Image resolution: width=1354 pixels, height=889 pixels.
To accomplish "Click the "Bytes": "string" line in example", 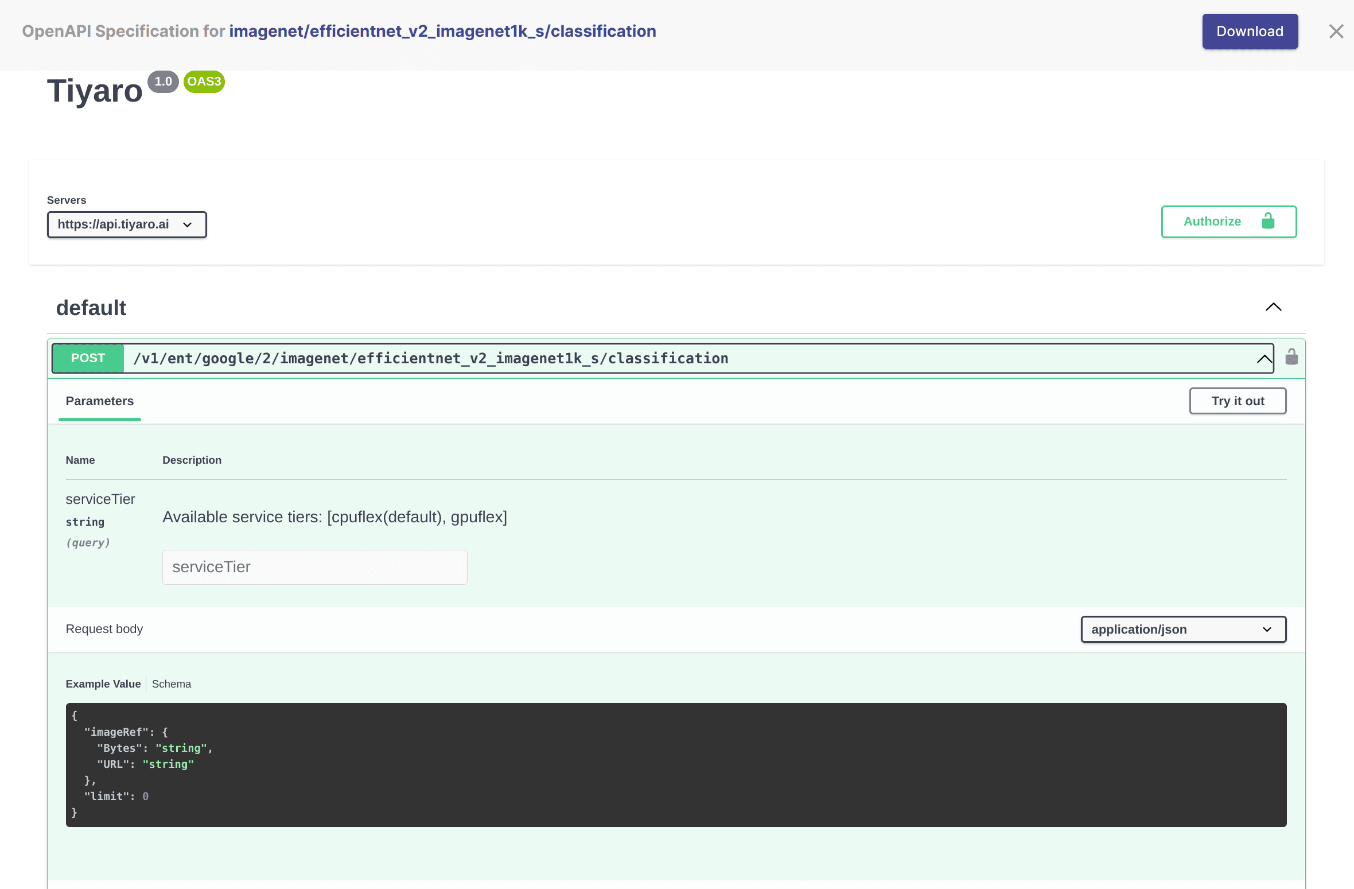I will [154, 748].
